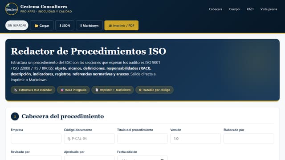Image resolution: width=285 pixels, height=160 pixels.
Task: Focus the Título del procedimiento field
Action: coord(142,139)
